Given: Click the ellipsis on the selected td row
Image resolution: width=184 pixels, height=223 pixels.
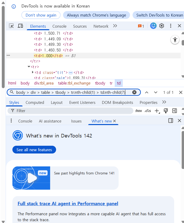Looking at the screenshot, I should point(8,55).
